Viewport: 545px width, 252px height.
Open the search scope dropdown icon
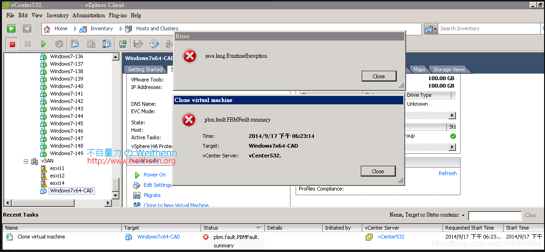click(x=431, y=29)
